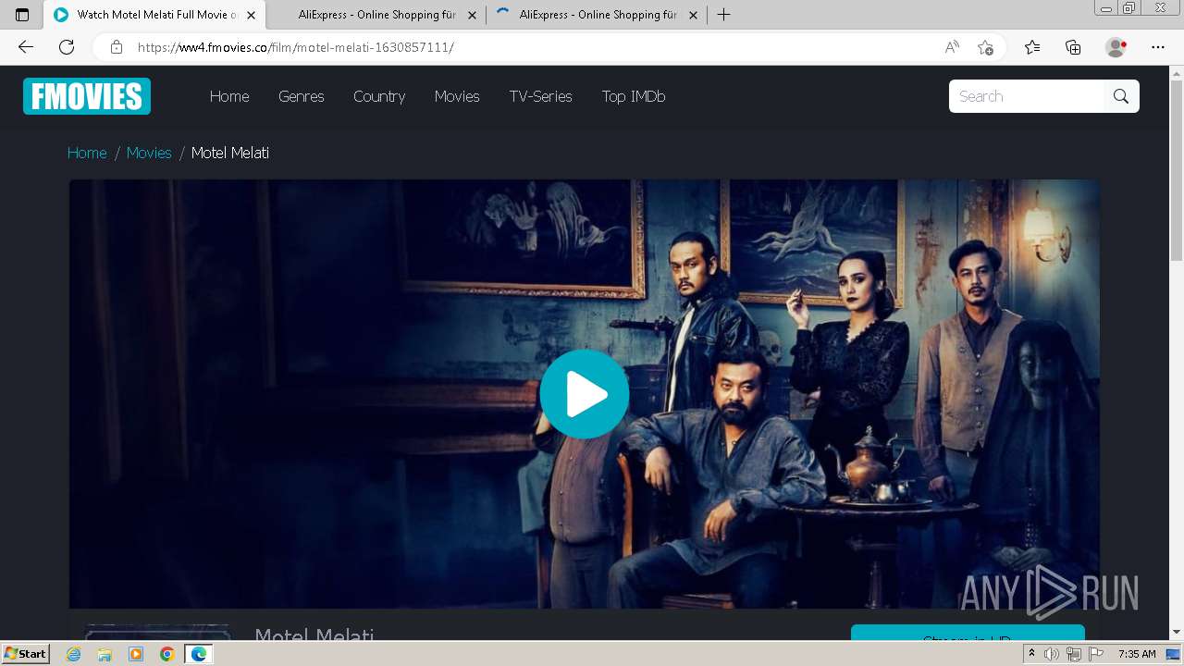This screenshot has height=666, width=1184.
Task: Focus the site Search field
Action: click(1027, 96)
